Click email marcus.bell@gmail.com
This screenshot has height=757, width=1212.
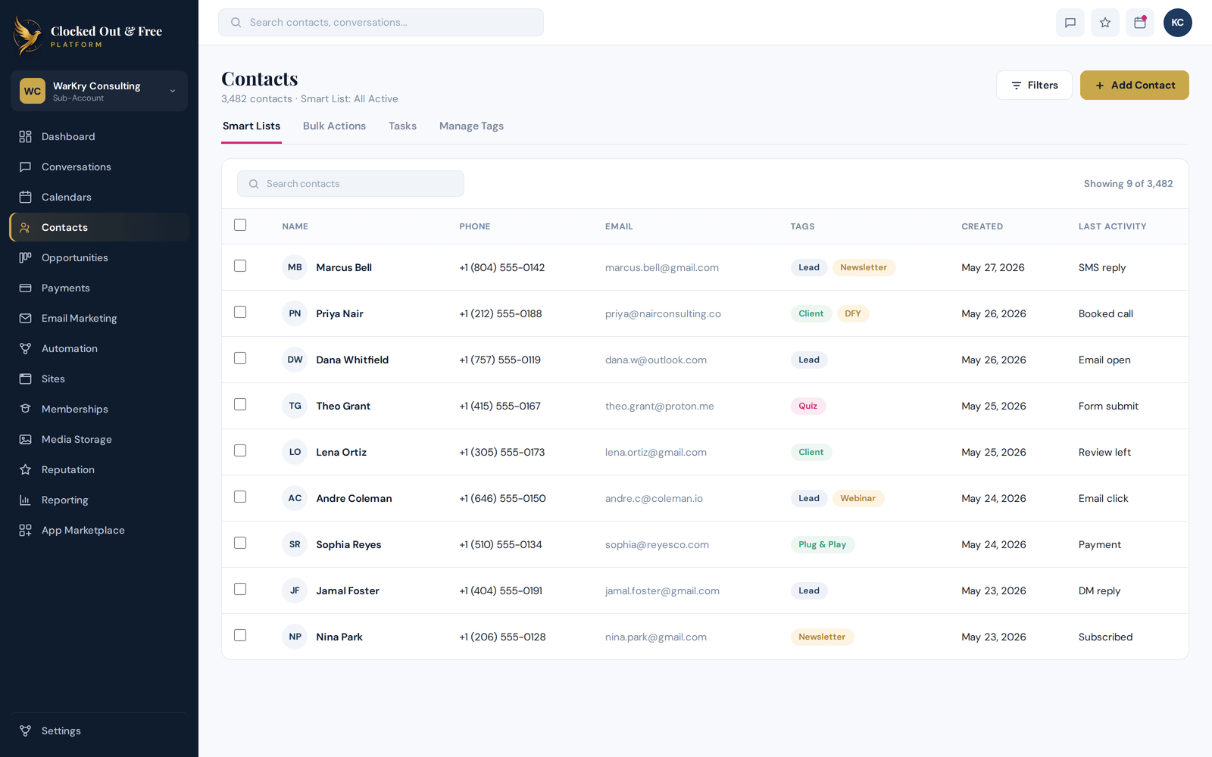tap(662, 267)
